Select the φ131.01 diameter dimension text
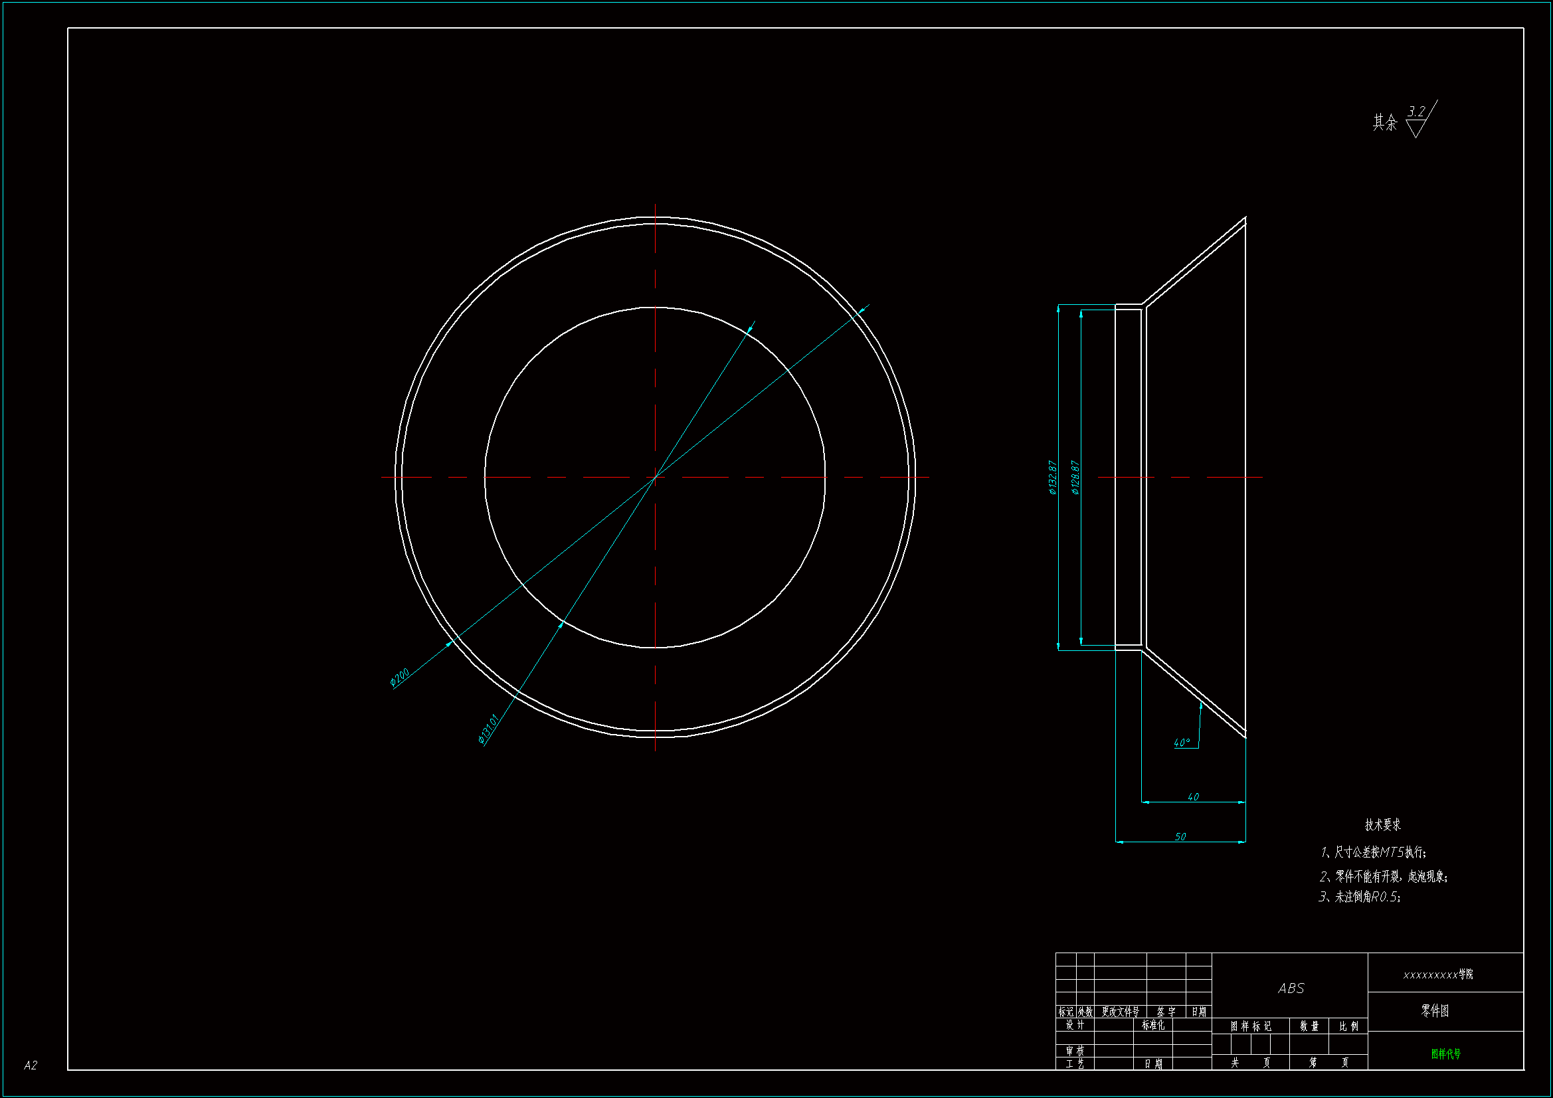Screen dimensions: 1553x1098 pos(488,729)
